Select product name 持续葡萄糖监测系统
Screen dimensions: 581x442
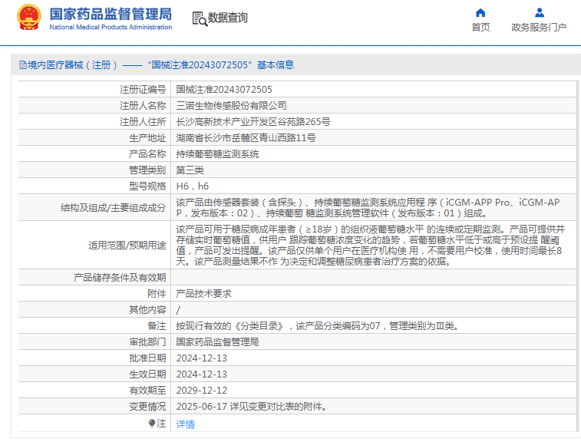(x=217, y=154)
